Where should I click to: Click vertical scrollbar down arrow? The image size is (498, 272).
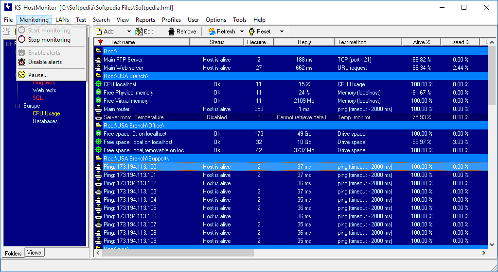click(x=492, y=244)
